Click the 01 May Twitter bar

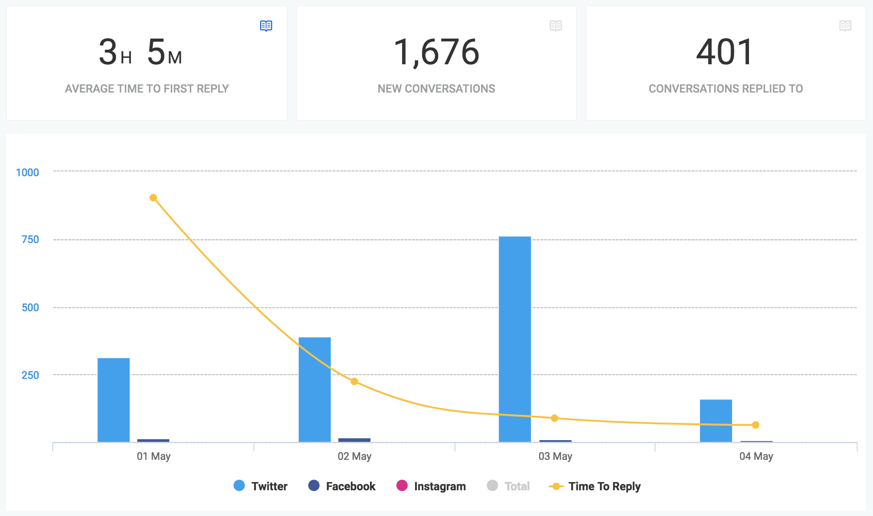[x=113, y=399]
